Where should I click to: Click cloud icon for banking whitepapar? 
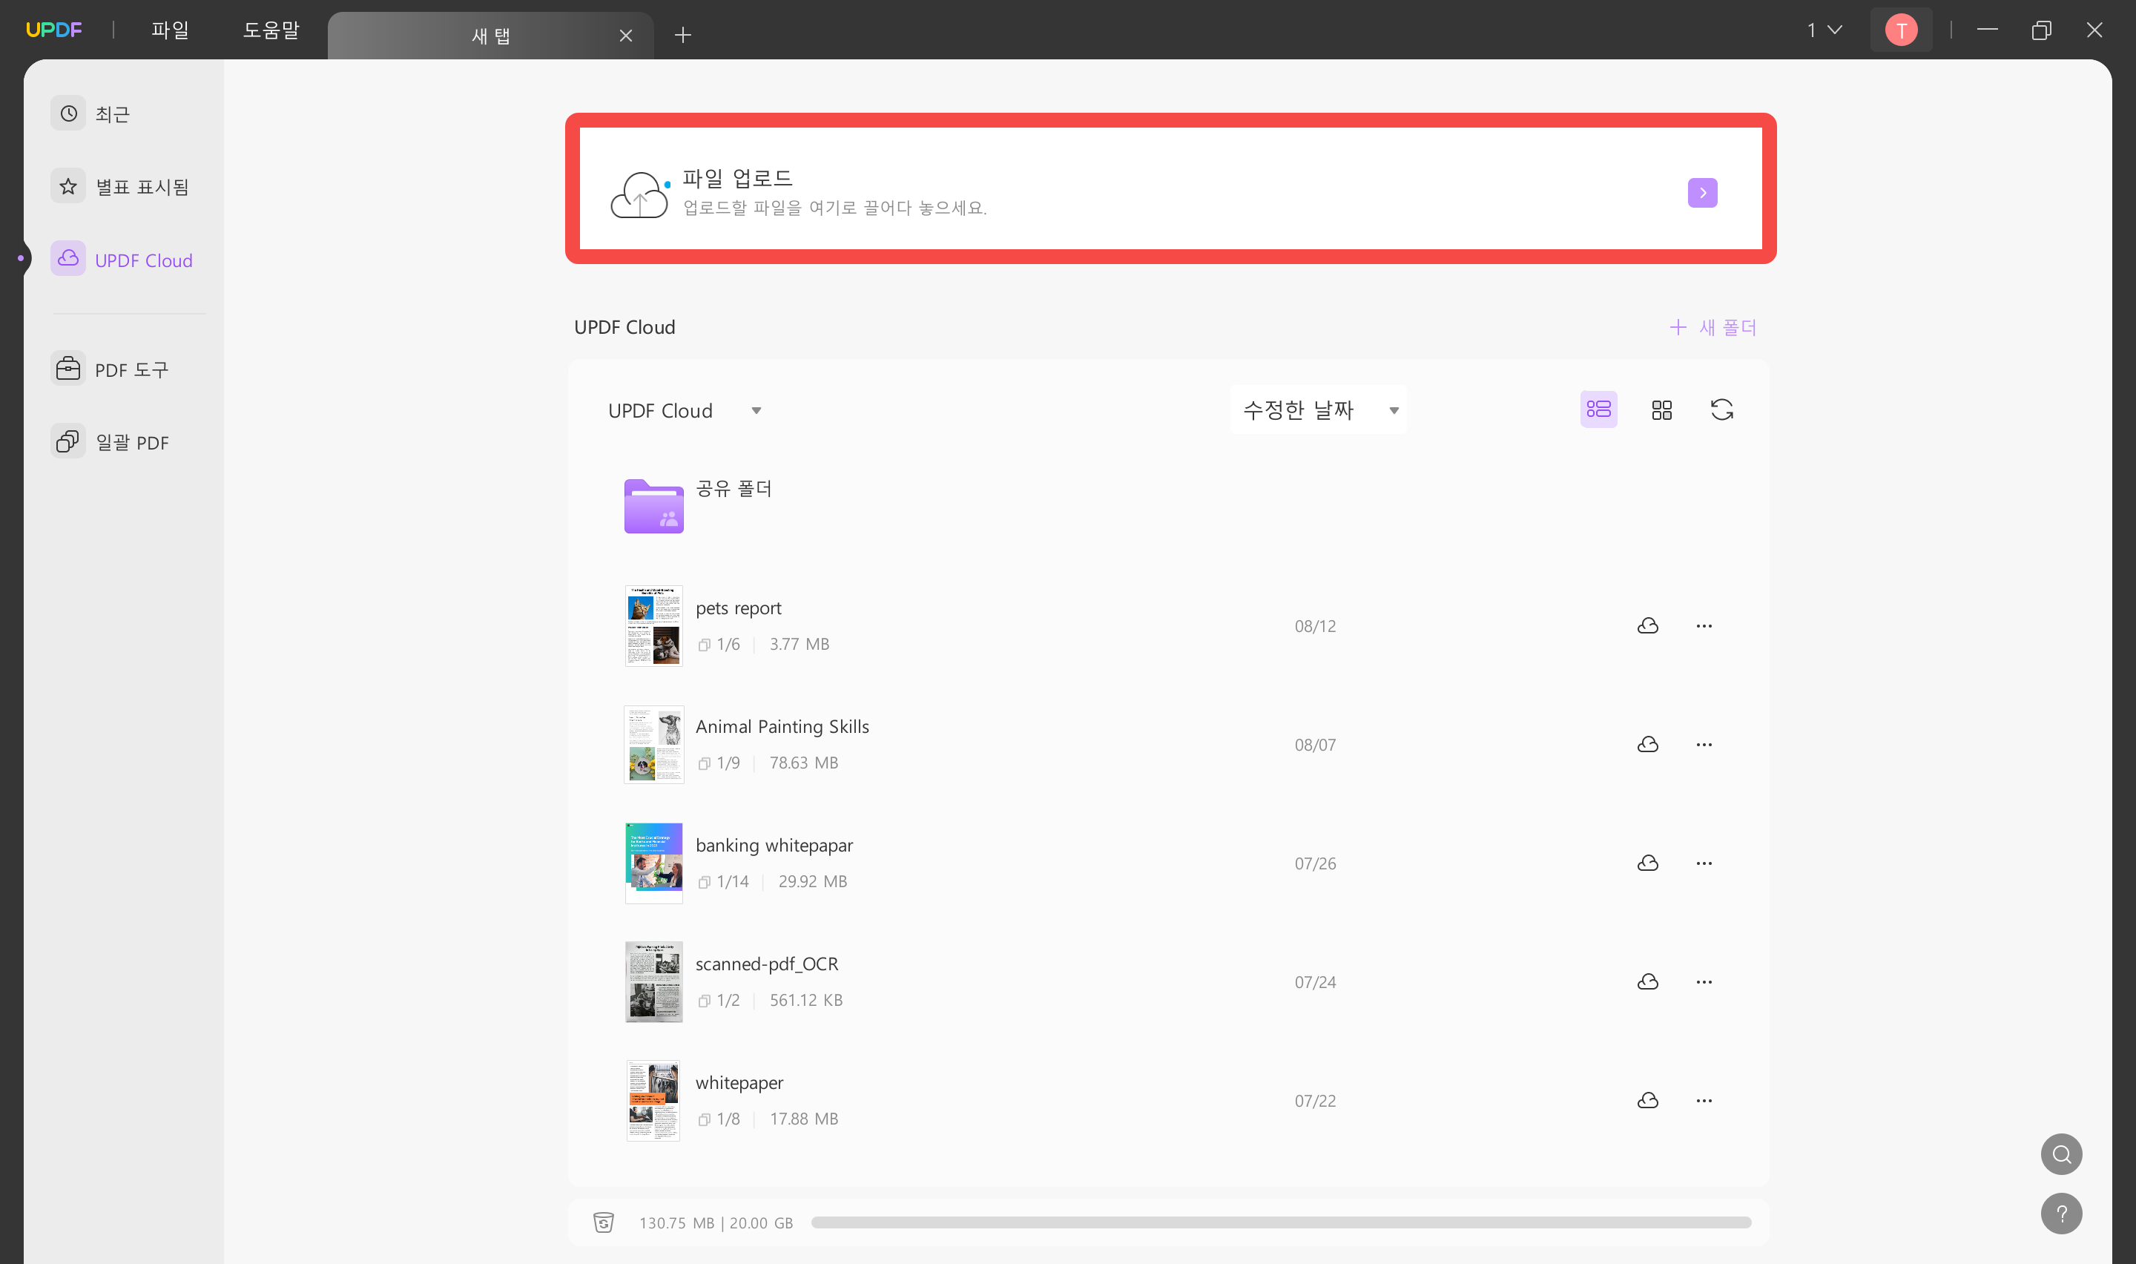(x=1647, y=863)
